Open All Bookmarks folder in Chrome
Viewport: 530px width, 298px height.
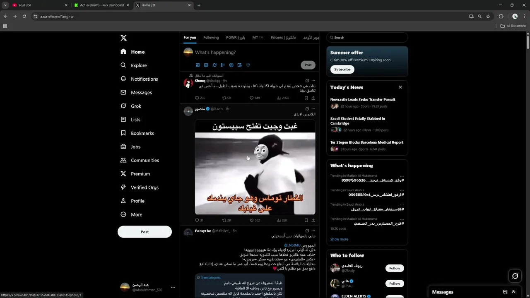pyautogui.click(x=513, y=26)
